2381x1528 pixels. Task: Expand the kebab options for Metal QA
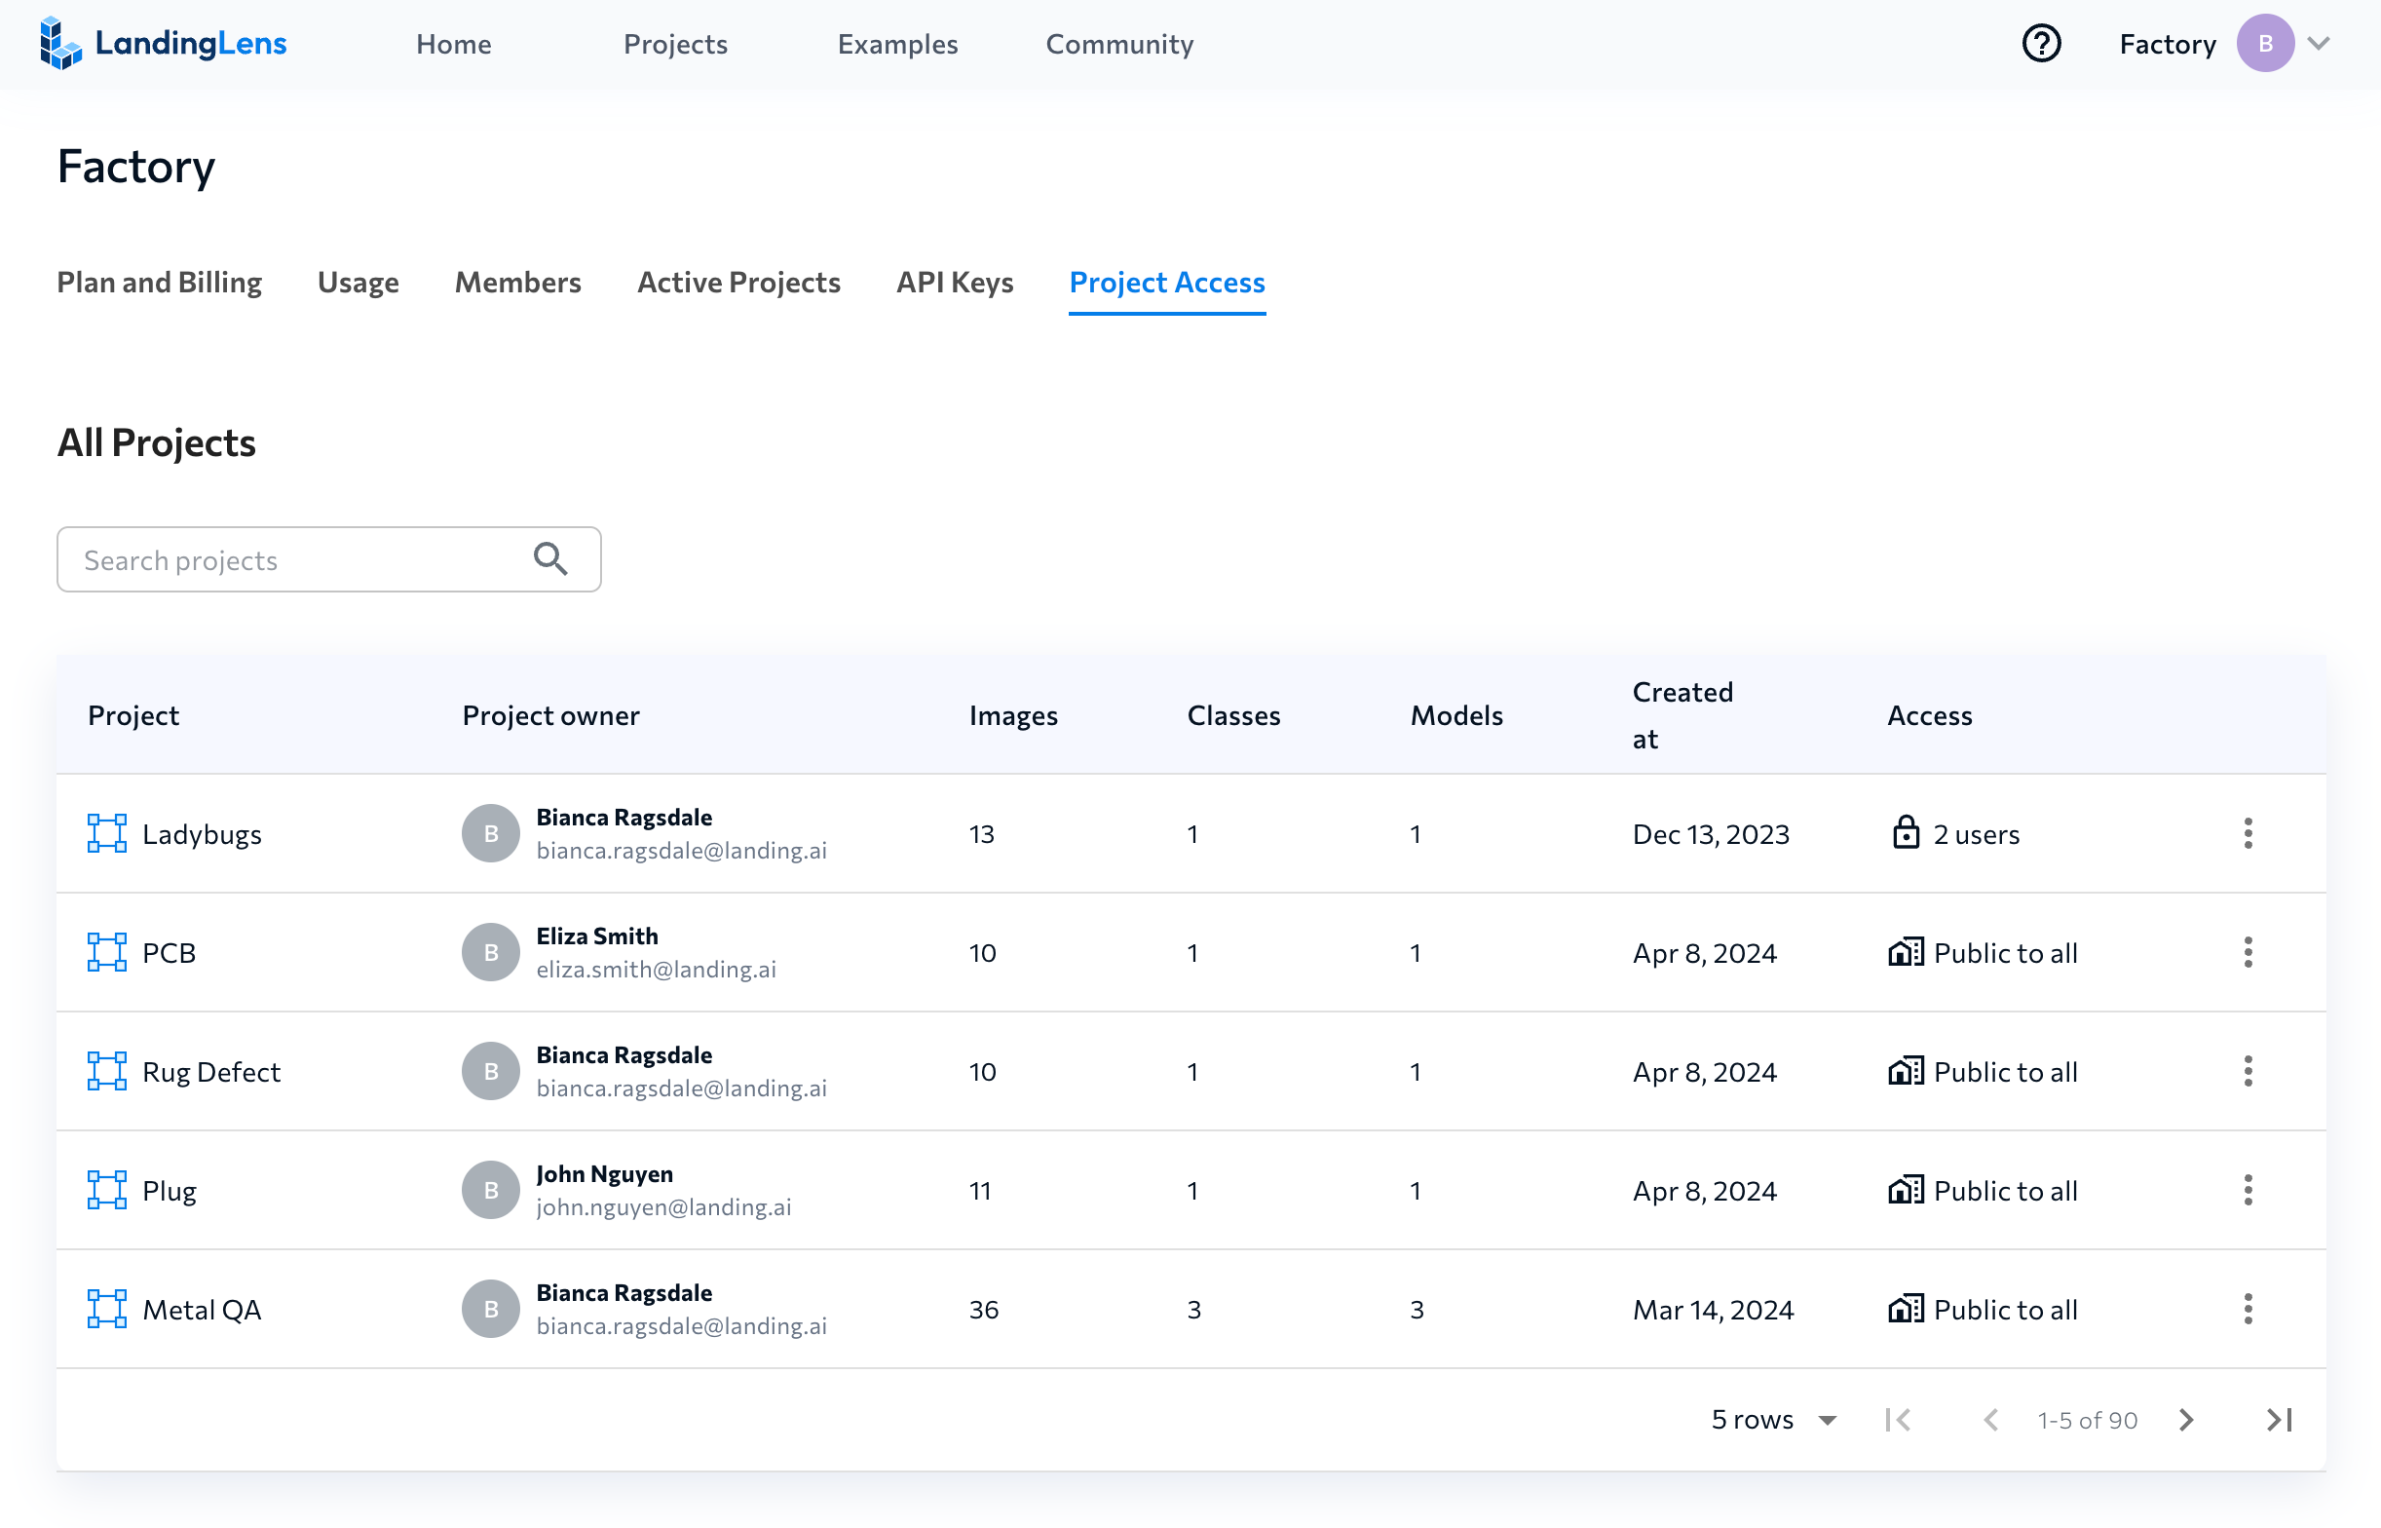[2249, 1309]
